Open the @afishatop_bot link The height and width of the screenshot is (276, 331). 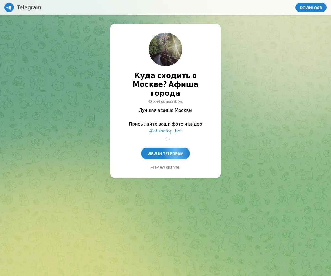point(165,131)
